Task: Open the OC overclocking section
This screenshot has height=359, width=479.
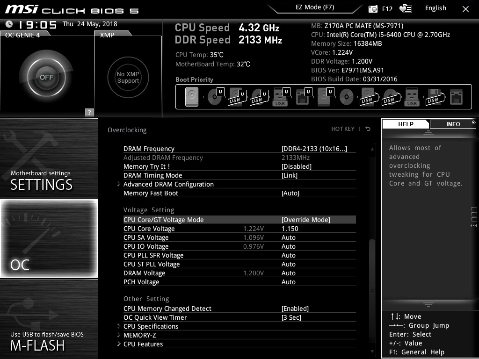Action: pos(49,238)
